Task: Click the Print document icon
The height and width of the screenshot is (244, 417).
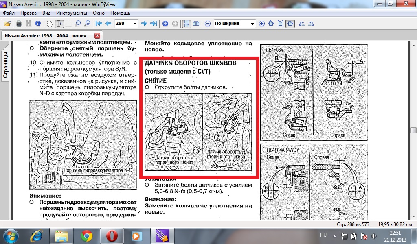Action: (19, 24)
